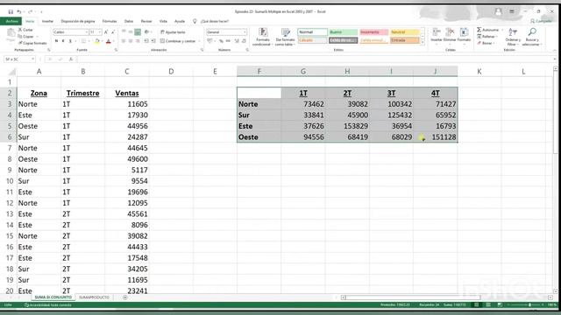Apply the Incorrecto cell style
561x315 pixels.
[x=374, y=32]
